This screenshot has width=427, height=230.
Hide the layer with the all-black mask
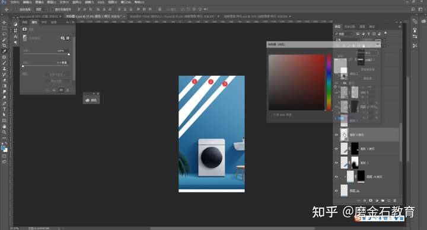click(336, 149)
